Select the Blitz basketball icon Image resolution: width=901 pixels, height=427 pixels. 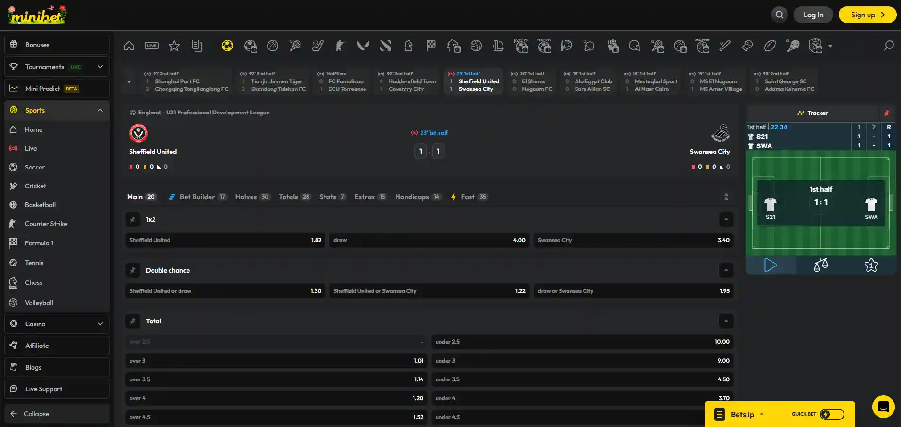tap(702, 45)
